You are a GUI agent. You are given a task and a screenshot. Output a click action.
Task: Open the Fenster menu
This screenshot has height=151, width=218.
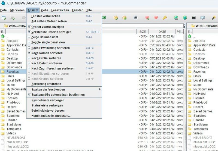[x=77, y=10]
